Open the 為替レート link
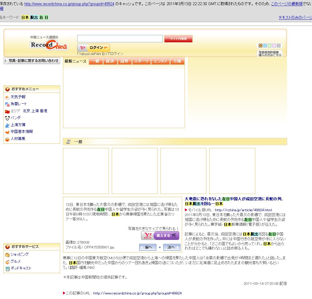Viewport: 312px width, 299px height. (x=18, y=104)
